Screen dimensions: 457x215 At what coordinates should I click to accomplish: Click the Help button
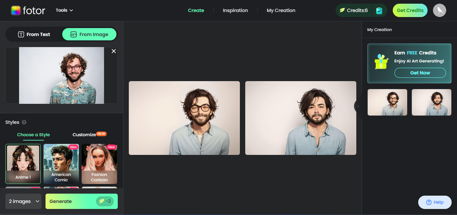pyautogui.click(x=435, y=202)
